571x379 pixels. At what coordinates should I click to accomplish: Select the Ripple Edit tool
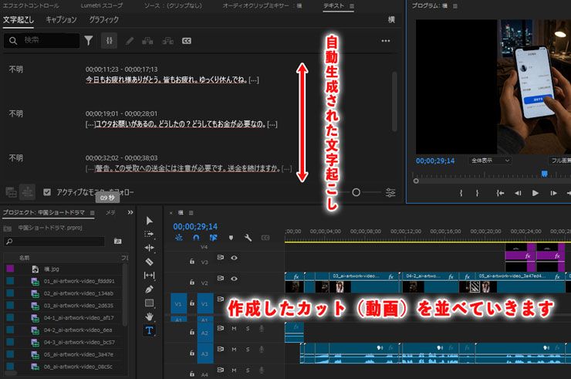(149, 248)
